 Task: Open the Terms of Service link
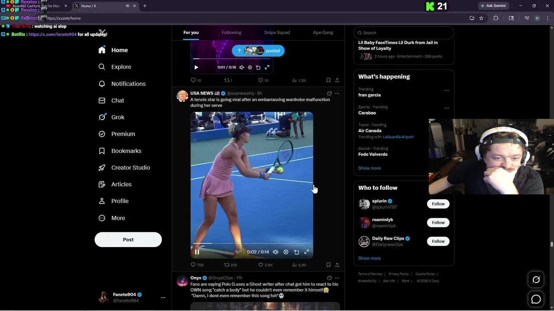(370, 274)
